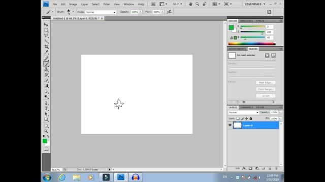Image resolution: width=325 pixels, height=182 pixels.
Task: Open the Image menu
Action: [73, 4]
